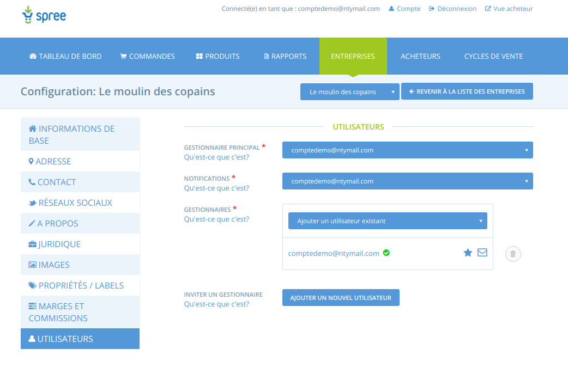Image resolution: width=568 pixels, height=392 pixels.
Task: Open Marges et commissions section
Action: [x=80, y=312]
